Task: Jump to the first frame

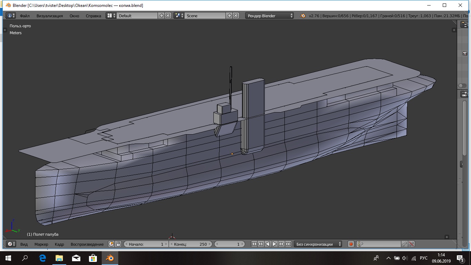Action: tap(254, 244)
